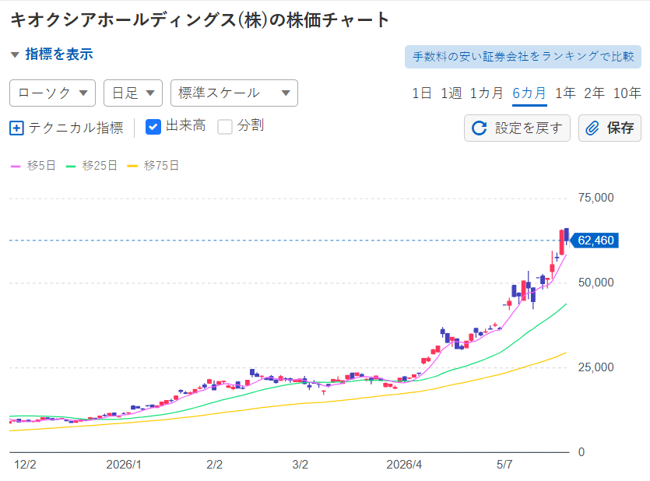This screenshot has height=481, width=650.
Task: Click the 5/7 date axis label
Action: tap(504, 465)
